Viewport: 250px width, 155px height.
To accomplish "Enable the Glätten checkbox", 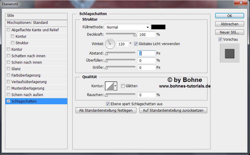I will (x=123, y=86).
